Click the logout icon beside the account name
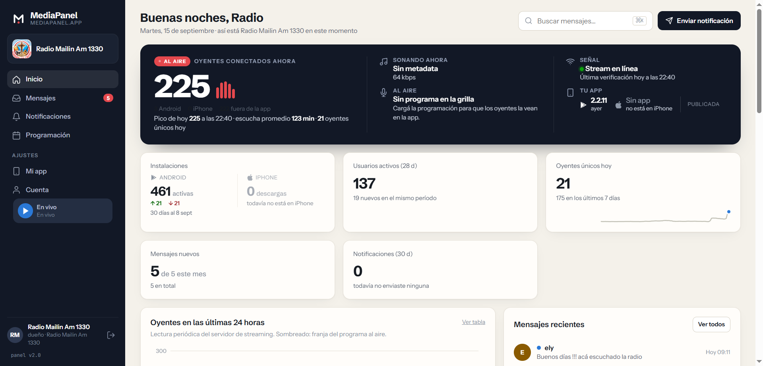This screenshot has height=366, width=763. click(x=111, y=335)
